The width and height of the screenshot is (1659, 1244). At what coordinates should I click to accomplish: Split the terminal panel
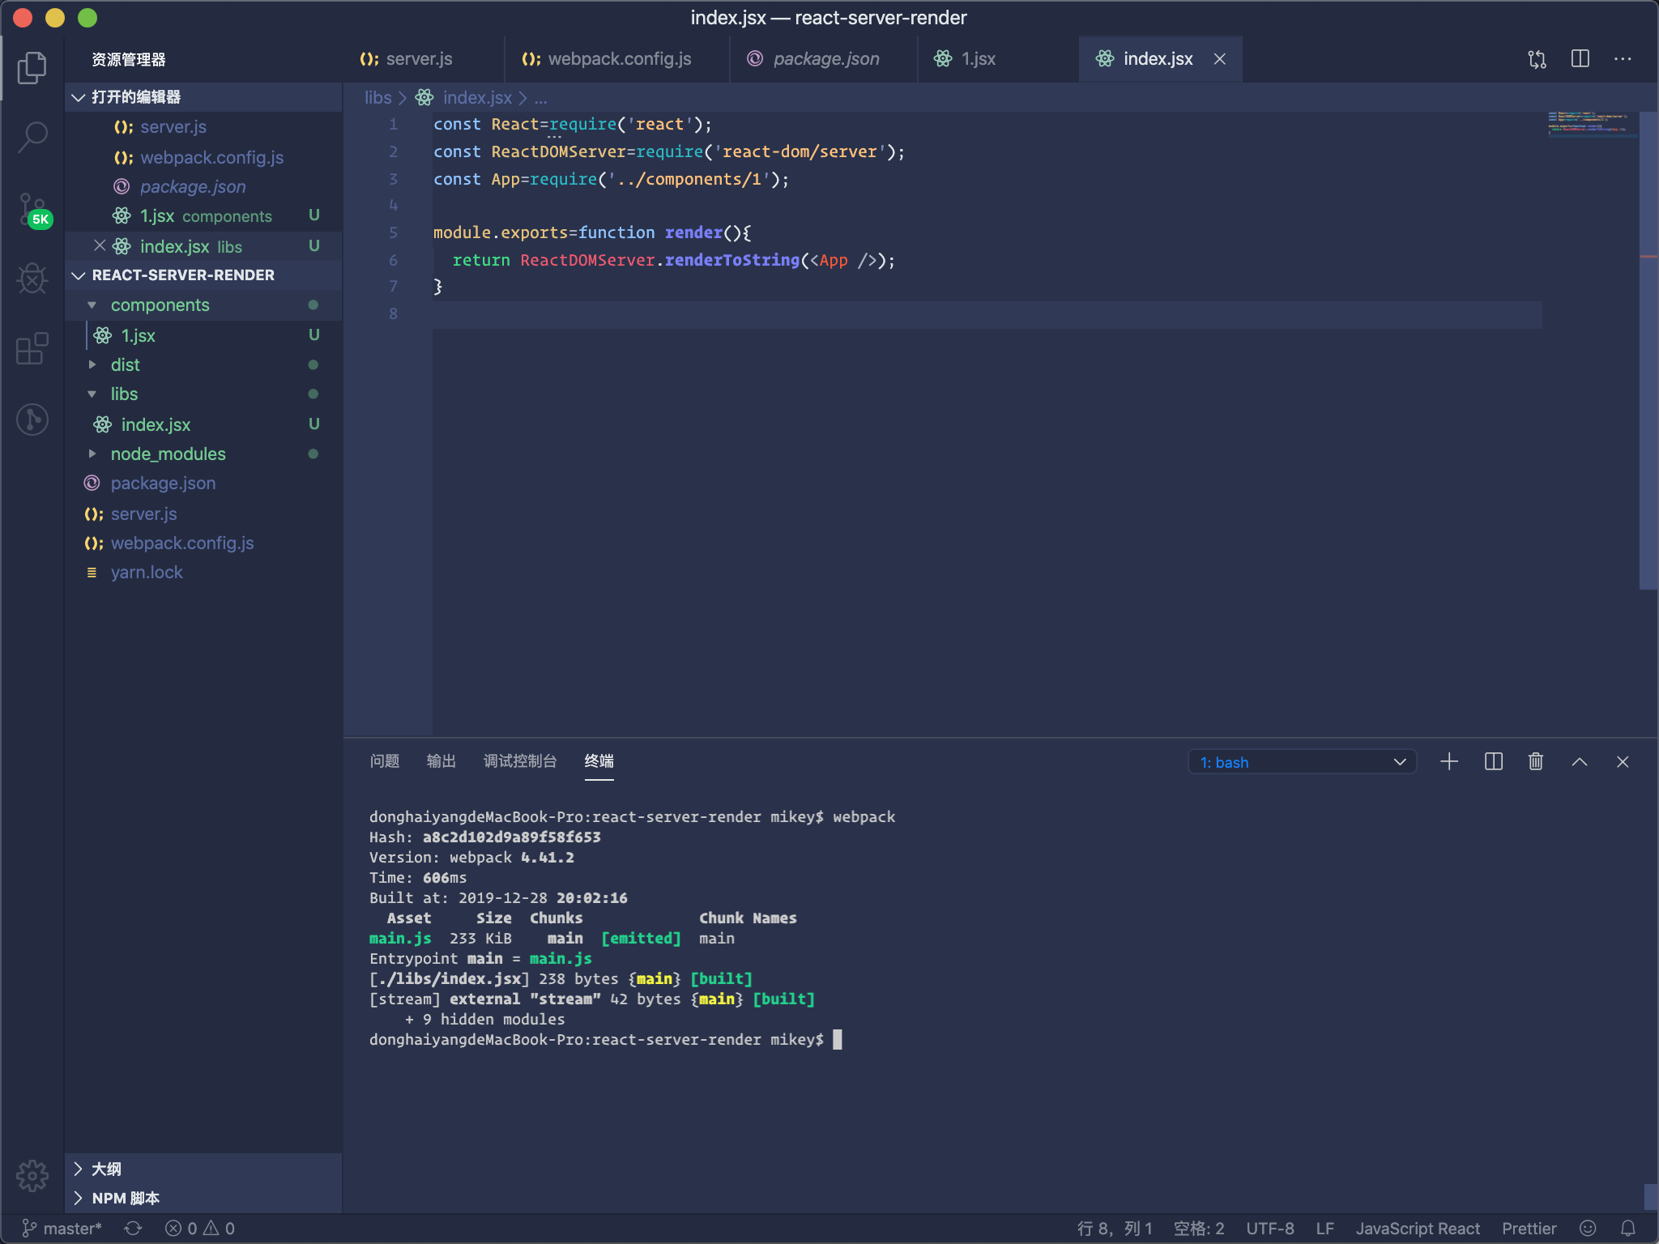pyautogui.click(x=1492, y=761)
